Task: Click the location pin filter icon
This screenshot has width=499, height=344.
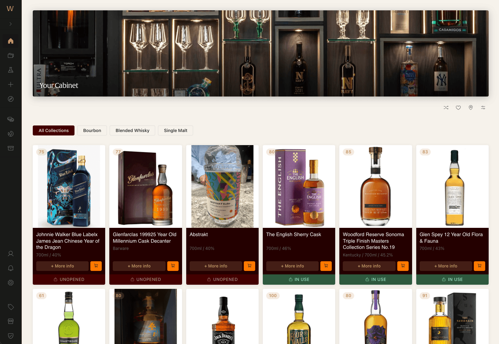Action: 471,108
